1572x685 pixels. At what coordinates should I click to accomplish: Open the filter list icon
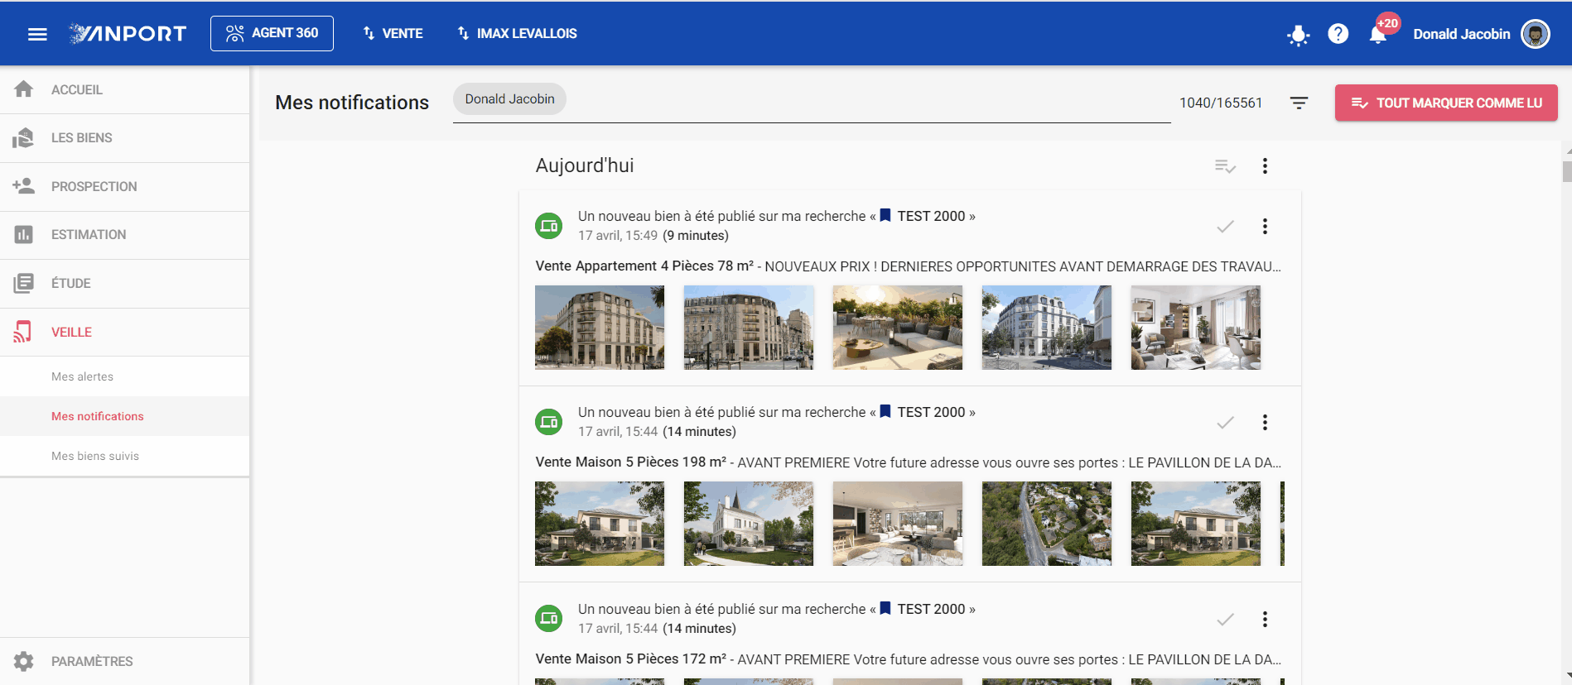pyautogui.click(x=1299, y=103)
